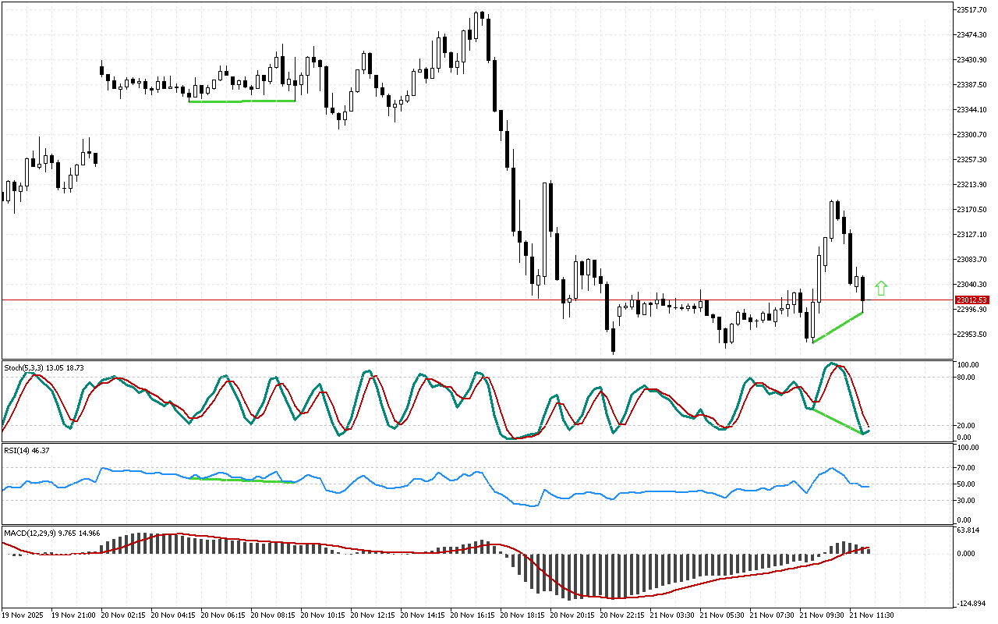This screenshot has height=624, width=998.
Task: Click the 19 Nov 2025 date label
Action: click(25, 615)
